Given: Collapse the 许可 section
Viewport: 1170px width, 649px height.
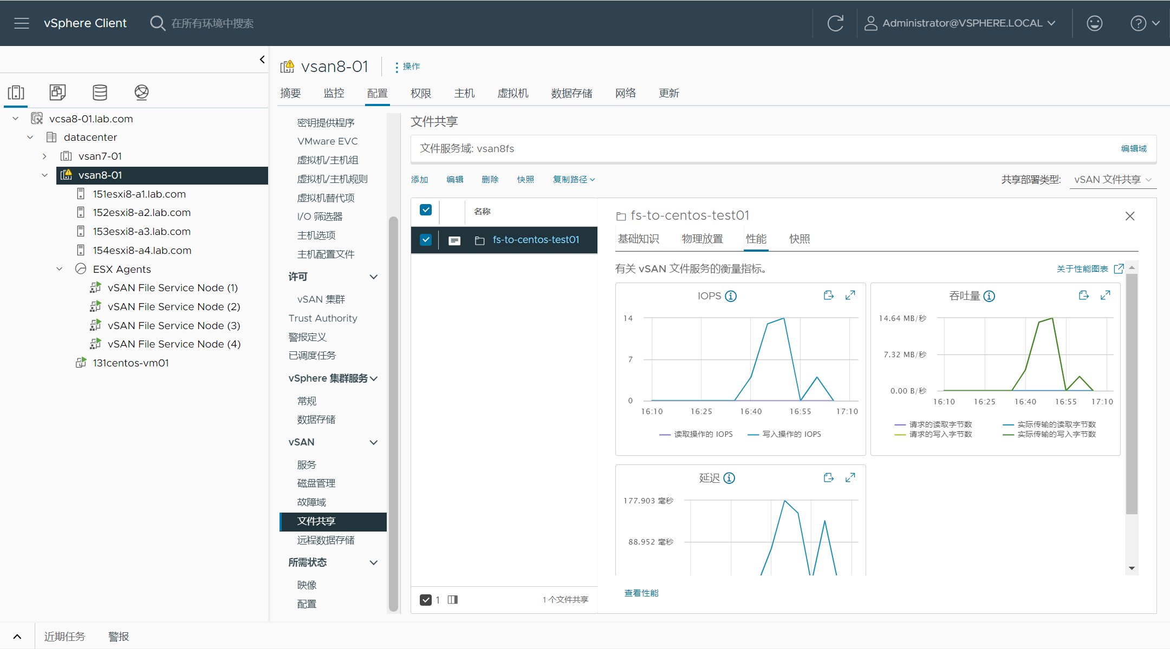Looking at the screenshot, I should (x=373, y=277).
